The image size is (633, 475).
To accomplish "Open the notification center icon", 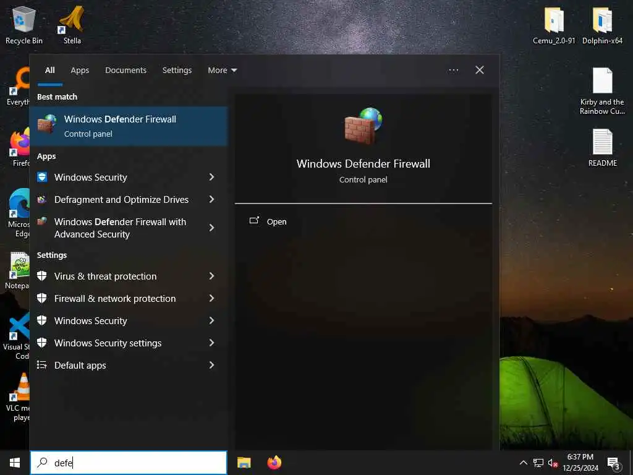I will click(614, 463).
